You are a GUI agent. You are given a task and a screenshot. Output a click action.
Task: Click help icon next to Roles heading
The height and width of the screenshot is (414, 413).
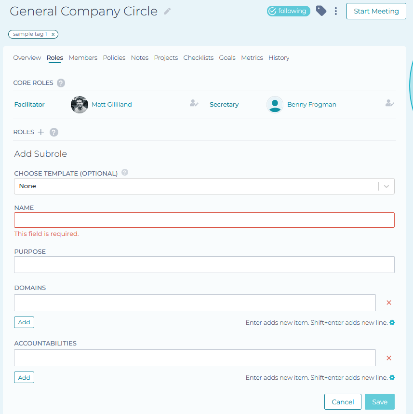pos(54,132)
